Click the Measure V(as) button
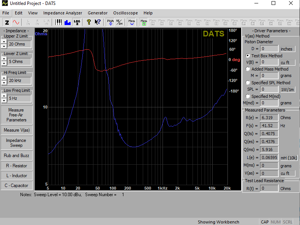Image resolution: width=300 pixels, height=225 pixels. coord(16,130)
